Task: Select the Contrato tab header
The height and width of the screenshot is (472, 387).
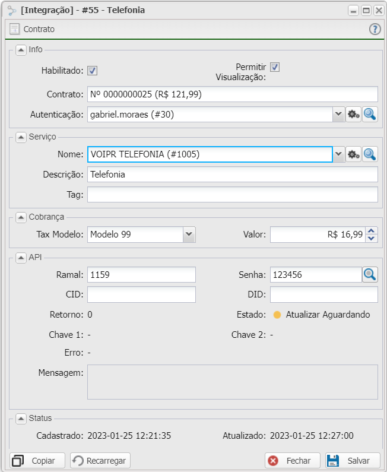Action: (39, 29)
